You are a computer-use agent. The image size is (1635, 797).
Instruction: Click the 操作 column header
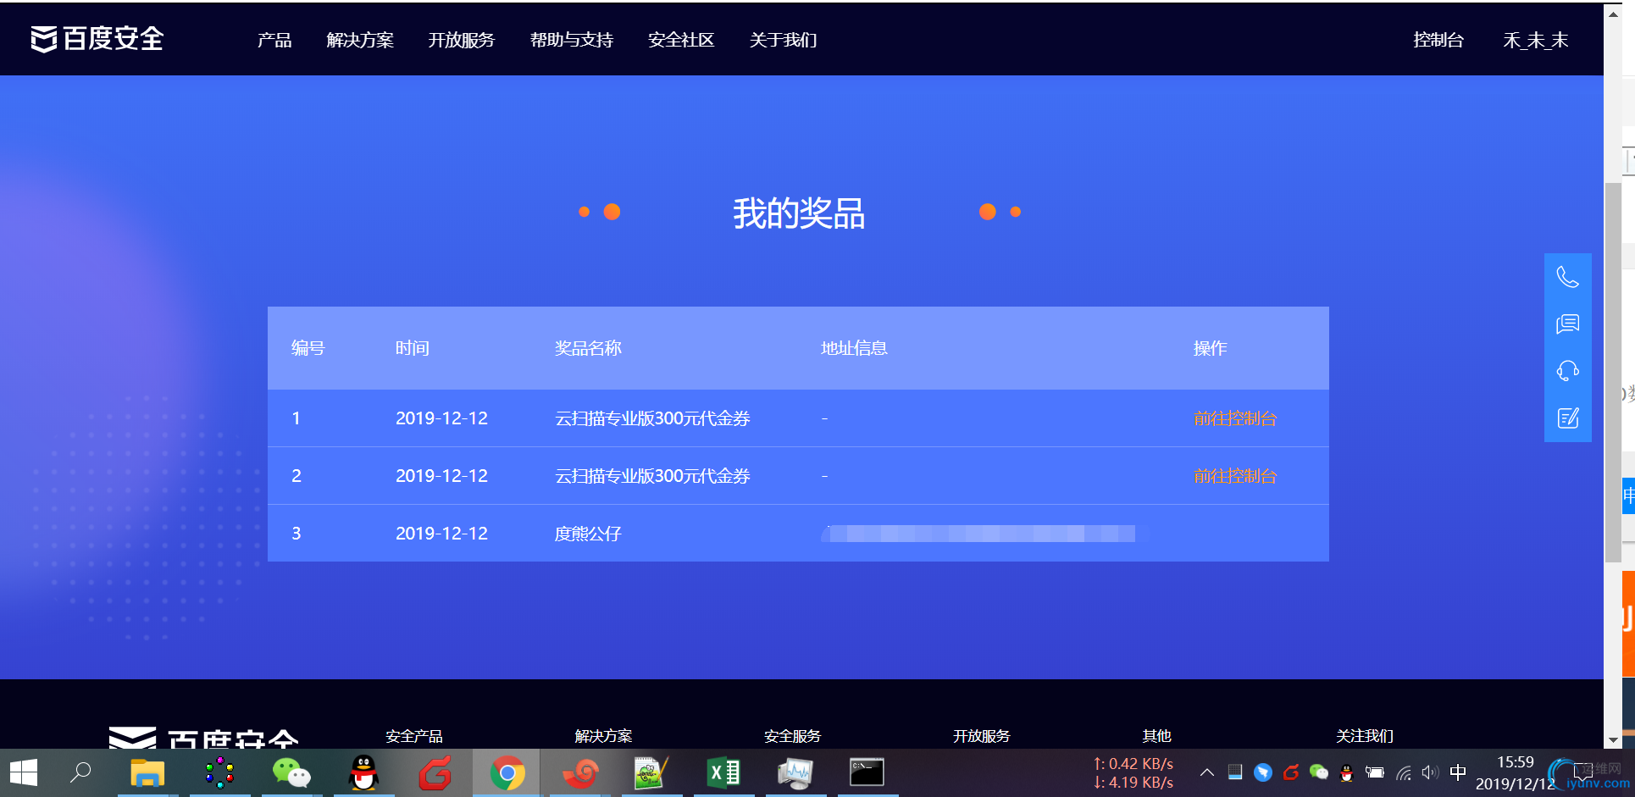(1210, 348)
